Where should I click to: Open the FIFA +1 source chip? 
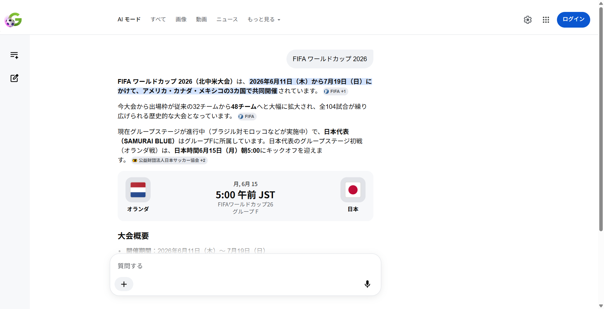pos(335,91)
